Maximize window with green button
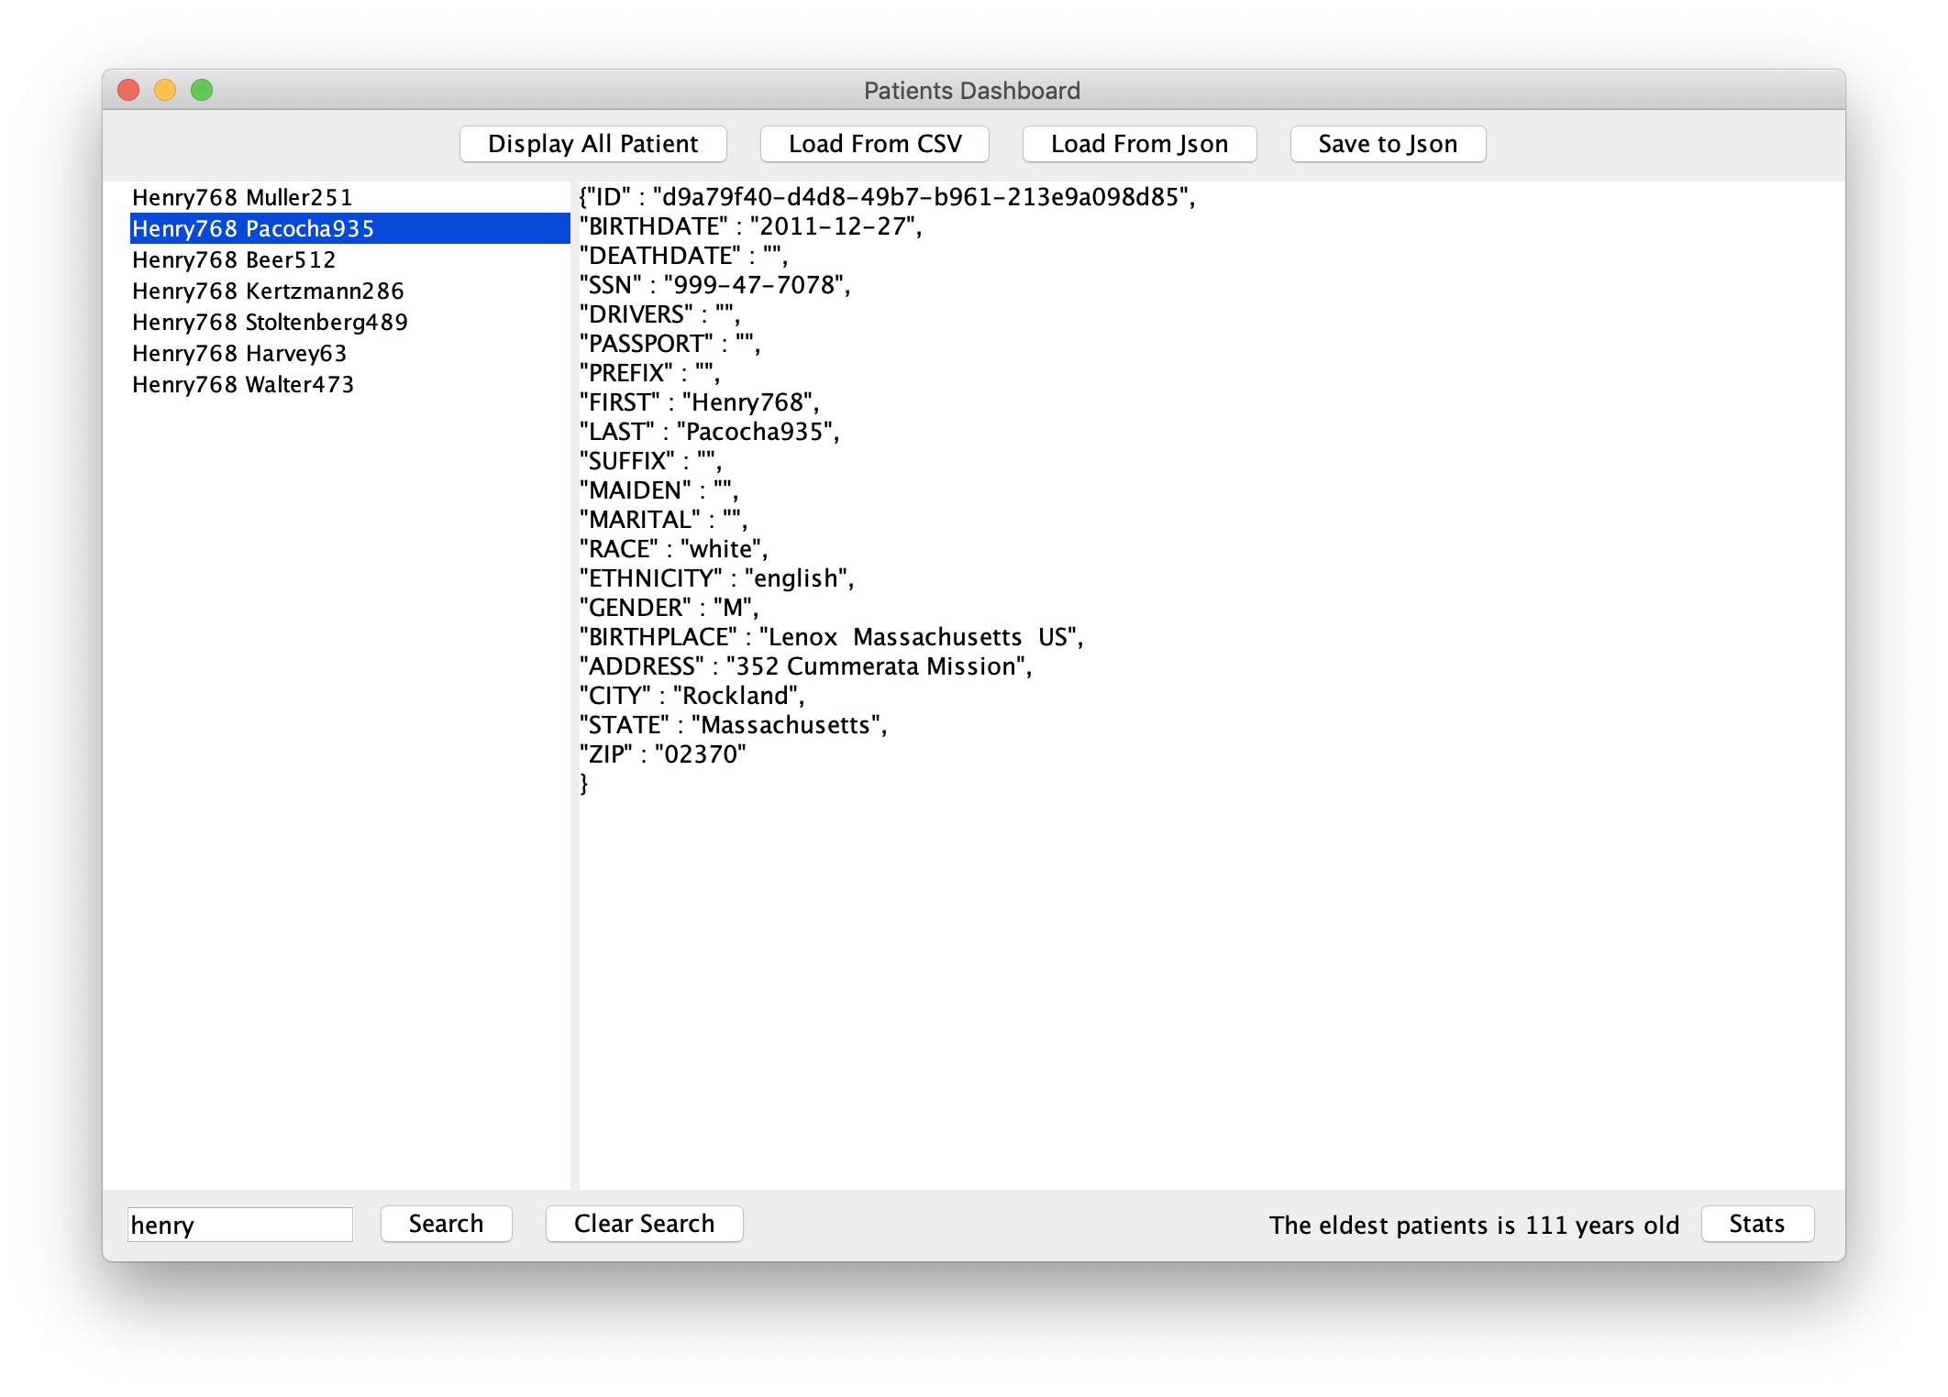The height and width of the screenshot is (1397, 1948). 202,90
